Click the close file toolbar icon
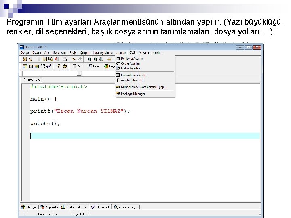Screen dimensions: 291x218 coord(57,59)
